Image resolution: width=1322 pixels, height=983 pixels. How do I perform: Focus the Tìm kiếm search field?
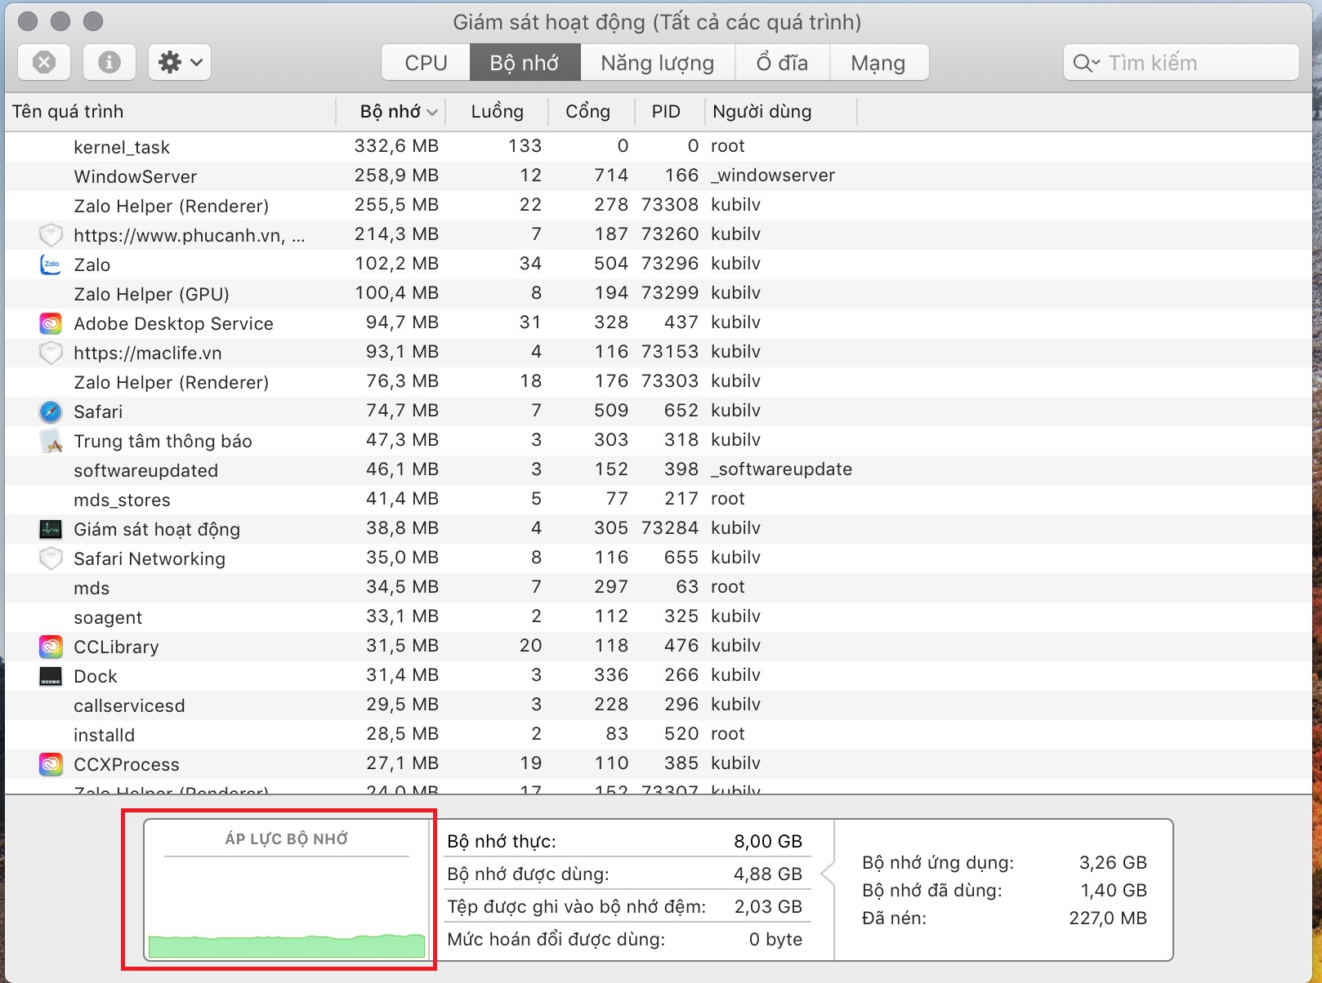pos(1181,63)
